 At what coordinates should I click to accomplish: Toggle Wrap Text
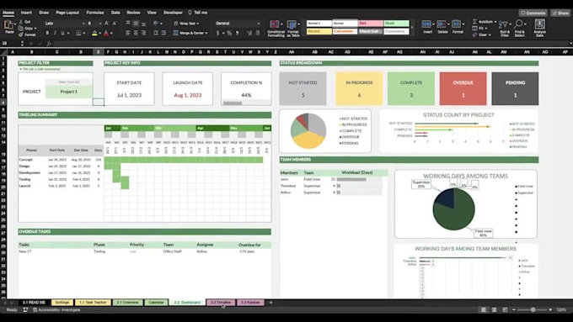tap(186, 24)
